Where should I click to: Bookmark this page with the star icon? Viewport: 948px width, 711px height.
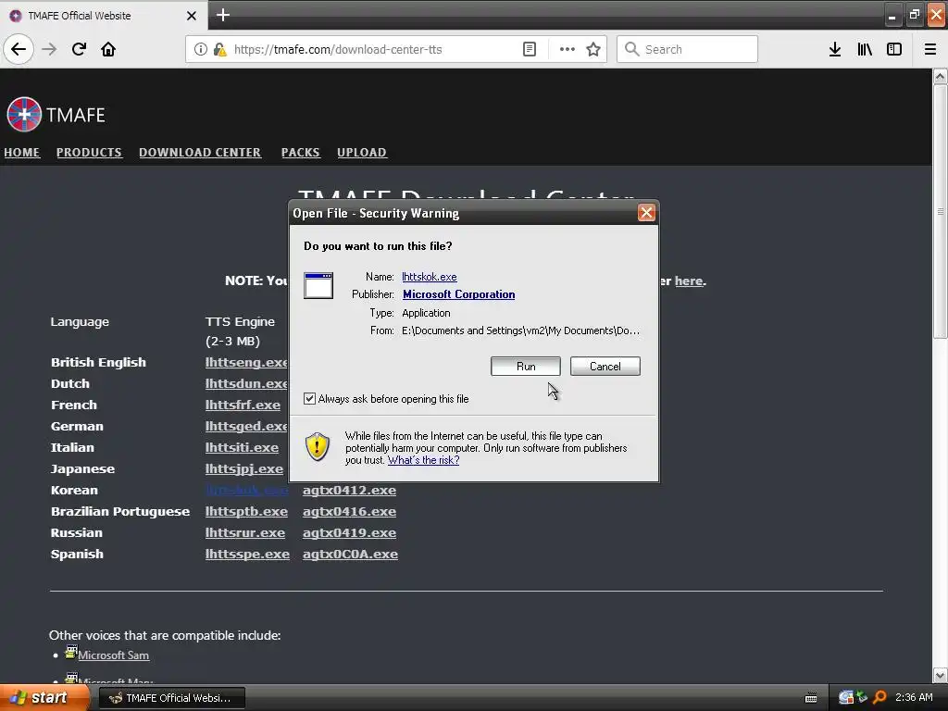pyautogui.click(x=593, y=49)
